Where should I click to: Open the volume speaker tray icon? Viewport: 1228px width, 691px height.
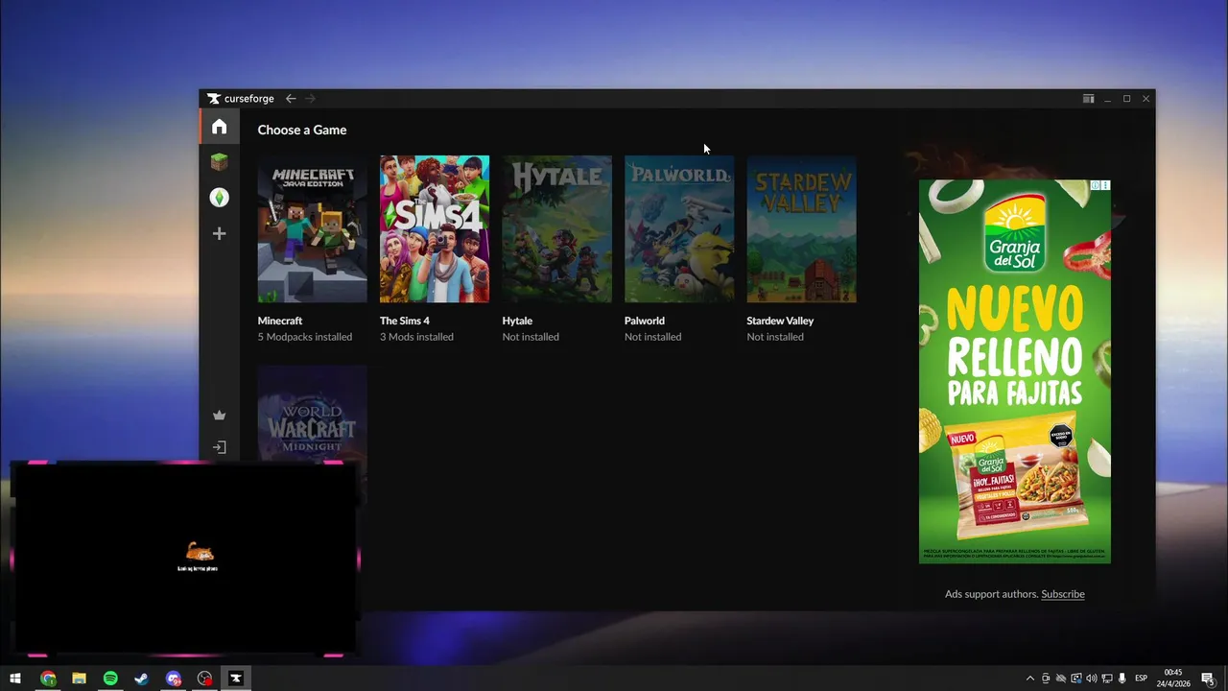point(1092,679)
